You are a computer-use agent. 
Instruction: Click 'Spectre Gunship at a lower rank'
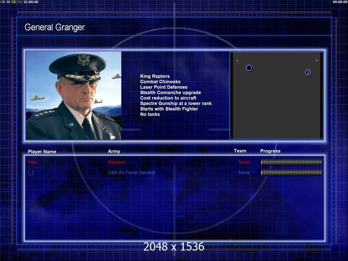[x=176, y=104]
